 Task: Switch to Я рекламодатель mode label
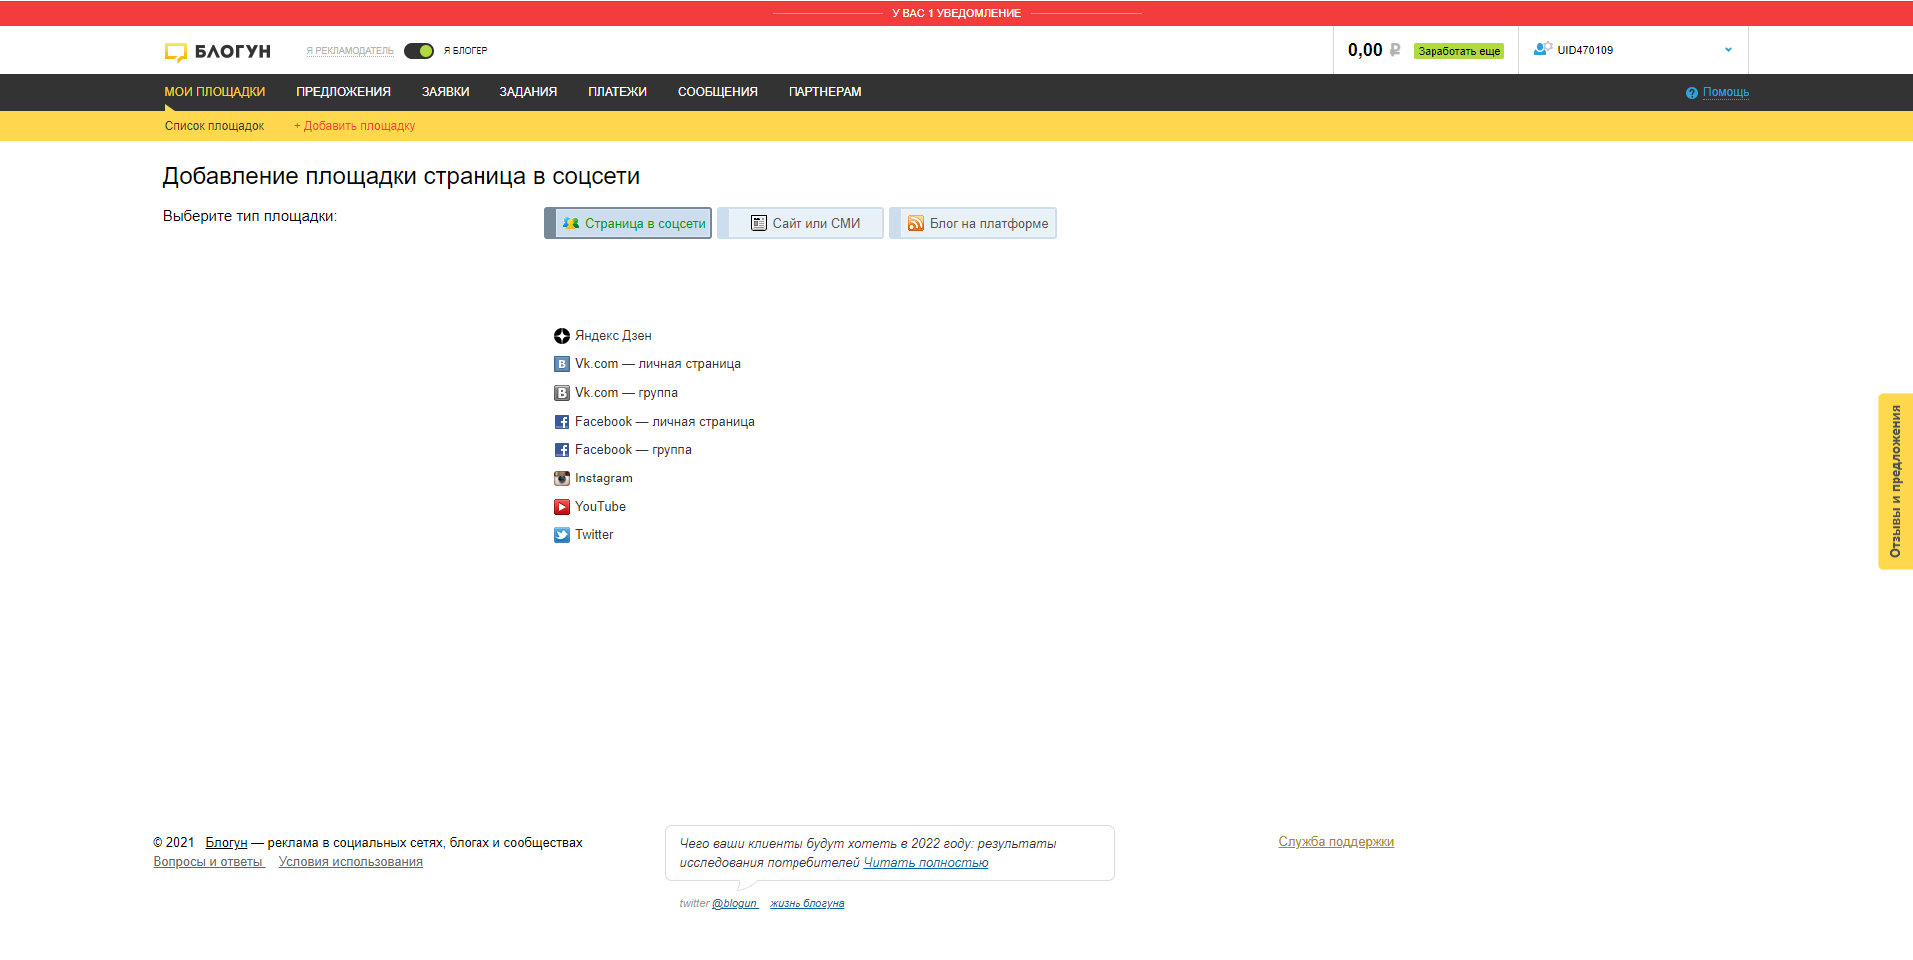click(x=350, y=51)
